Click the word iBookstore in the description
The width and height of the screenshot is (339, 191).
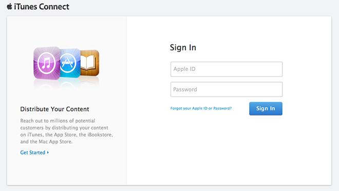click(100, 135)
